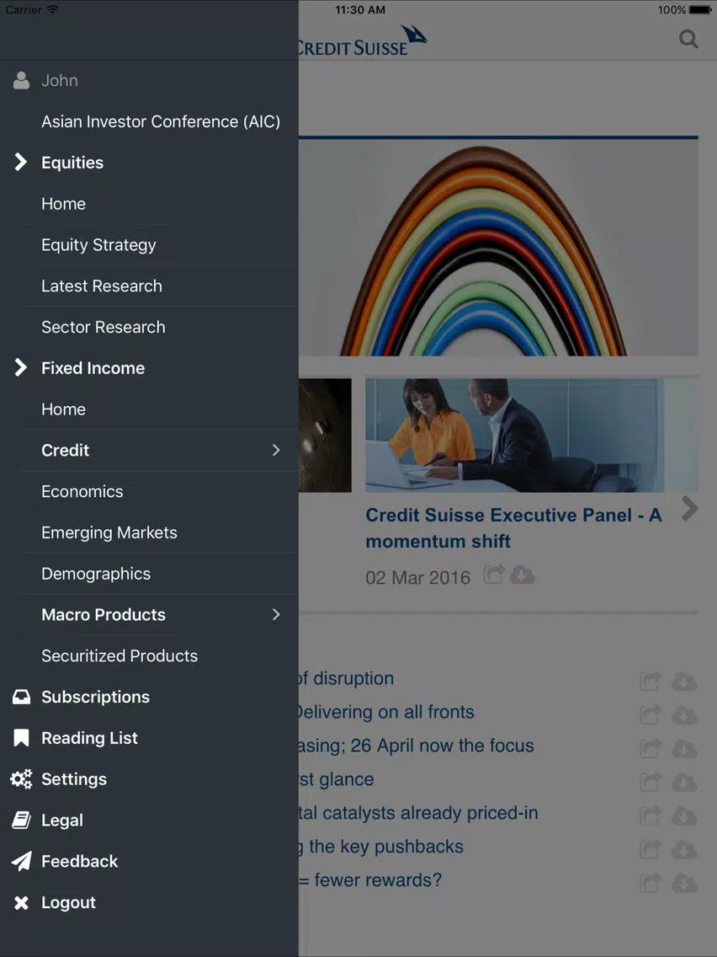Download the 'catalysts already priced-in' article
Viewport: 717px width, 957px height.
[x=684, y=815]
